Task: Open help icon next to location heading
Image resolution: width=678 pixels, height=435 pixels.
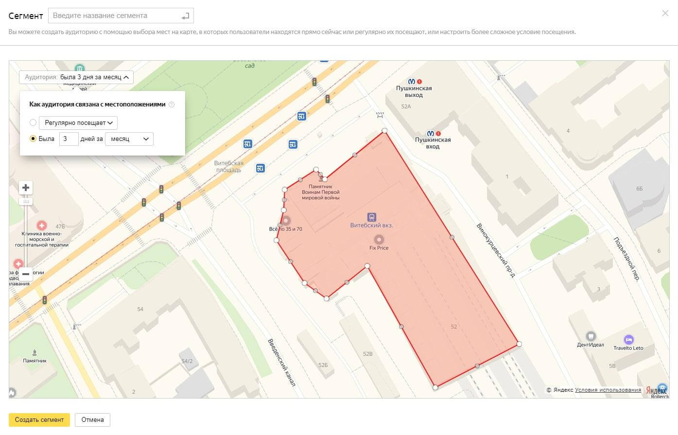Action: tap(172, 104)
